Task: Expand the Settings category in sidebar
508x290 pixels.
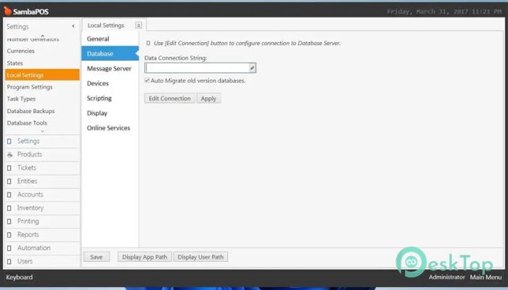Action: [42, 141]
